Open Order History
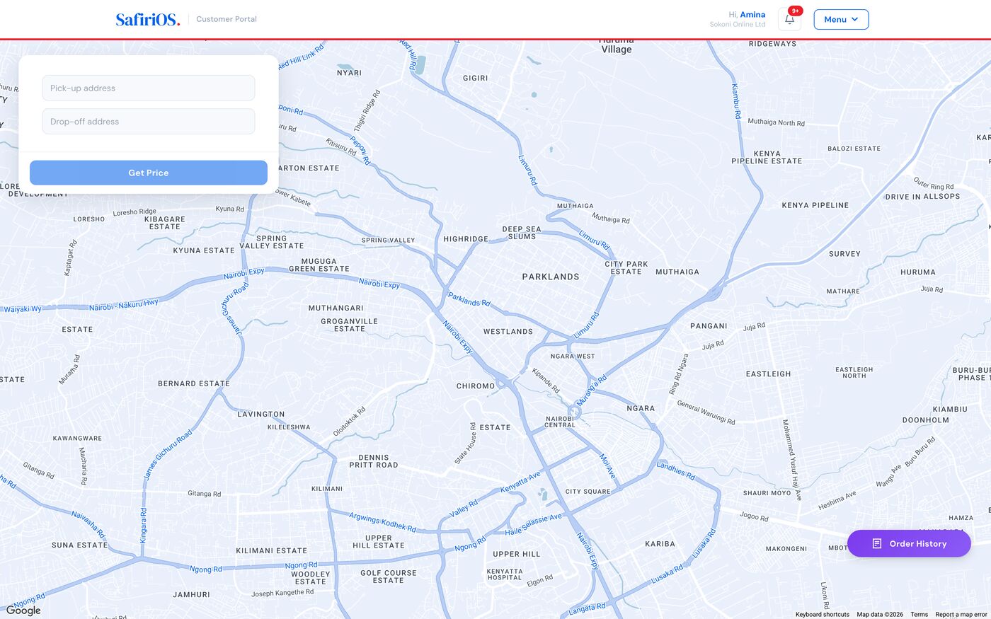 909,543
